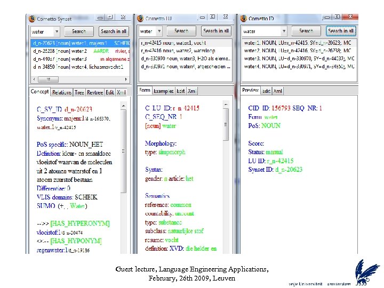Click Search in all in Cornetto ID

click(341, 31)
